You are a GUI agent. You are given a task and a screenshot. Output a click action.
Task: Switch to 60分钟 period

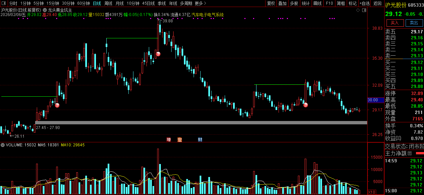click(x=83, y=3)
